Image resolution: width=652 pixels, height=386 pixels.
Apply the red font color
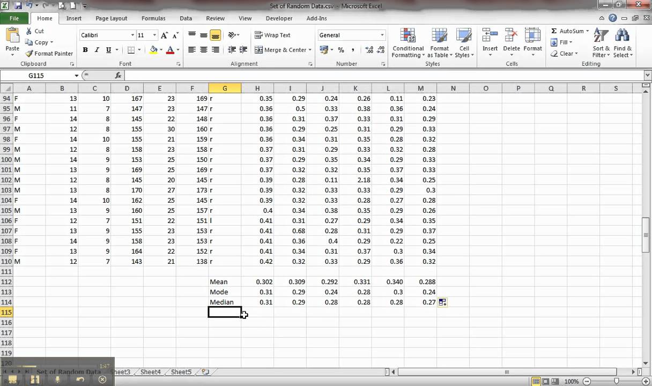tap(170, 50)
